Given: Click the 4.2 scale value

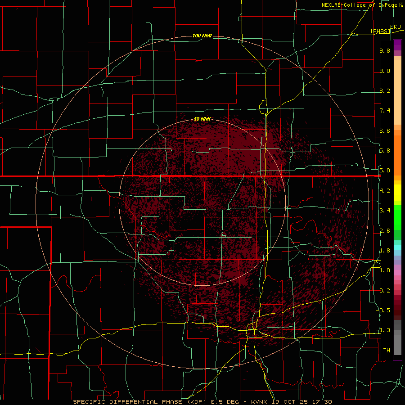Looking at the screenshot, I should coord(385,191).
